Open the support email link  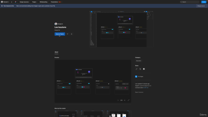[145, 86]
